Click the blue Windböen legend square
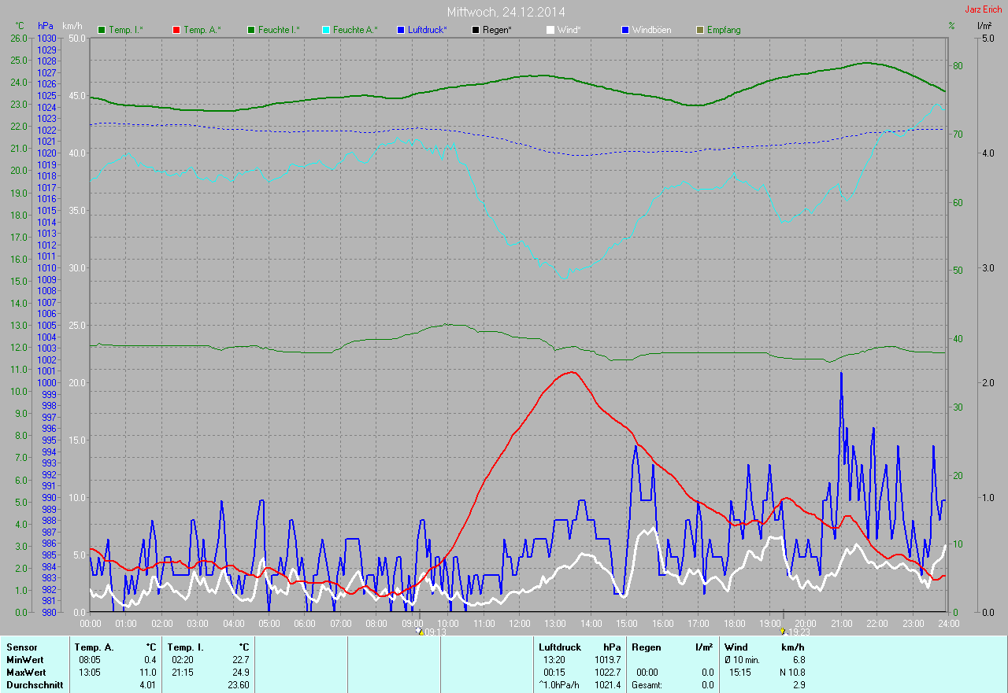Viewport: 1008px width, 693px height. [x=625, y=30]
